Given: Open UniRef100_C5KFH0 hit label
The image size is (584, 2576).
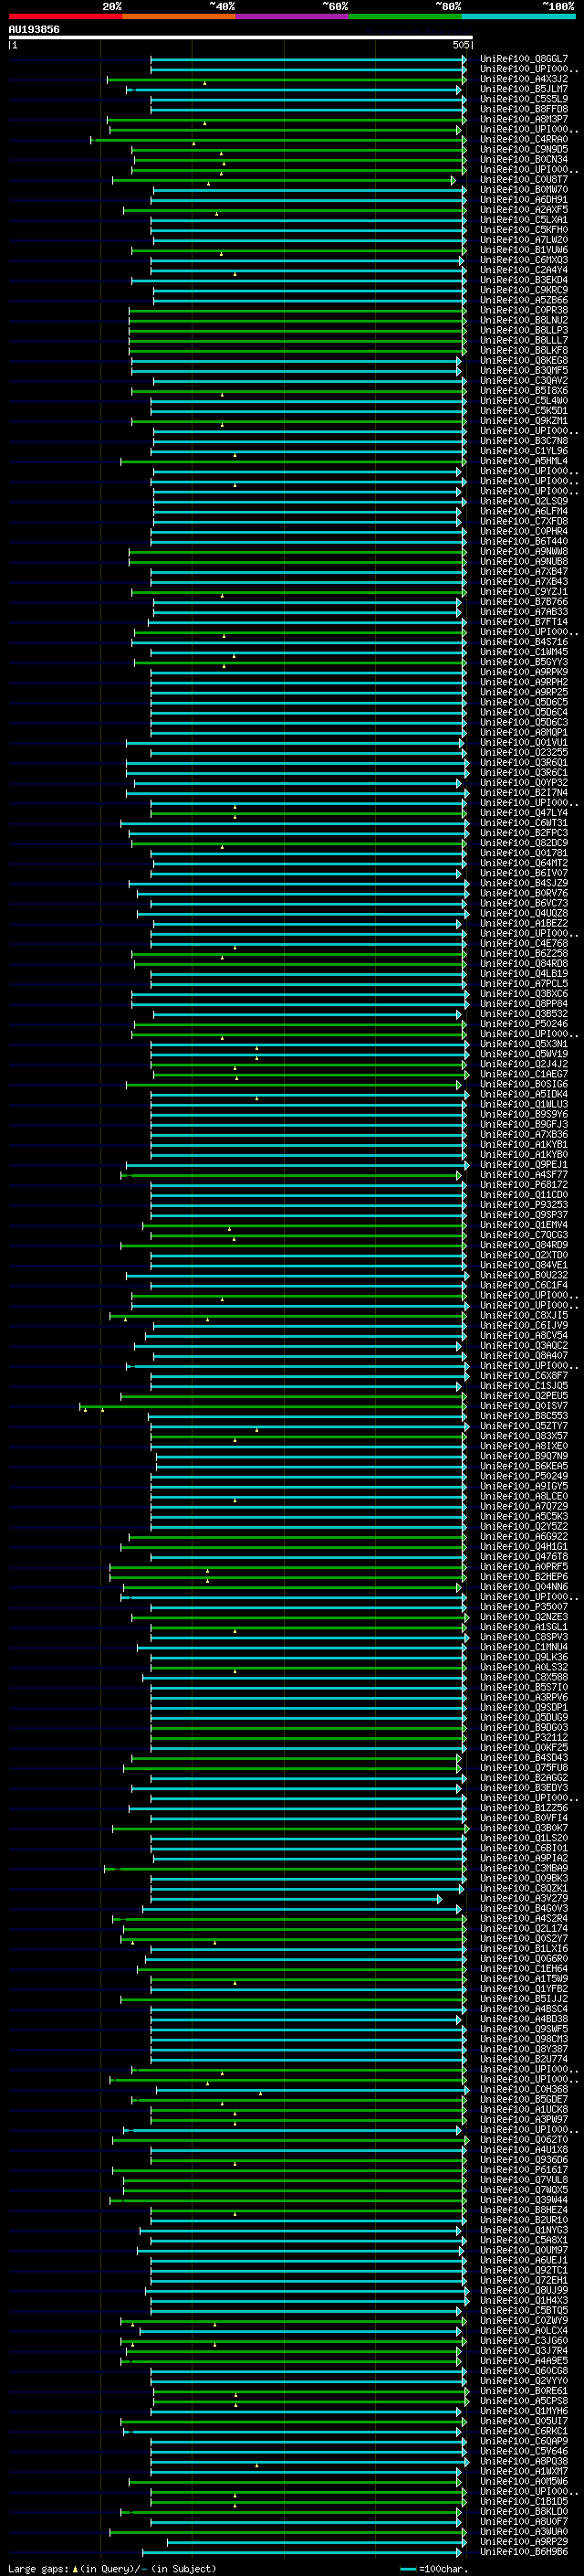Looking at the screenshot, I should click(523, 230).
